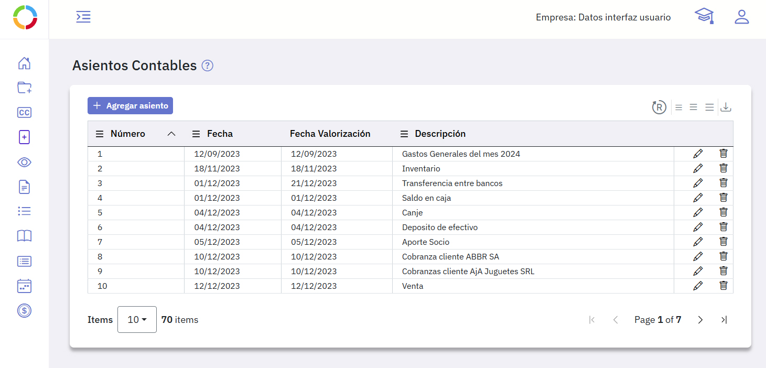Click the reset R circular icon
Viewport: 766px width, 368px height.
659,107
